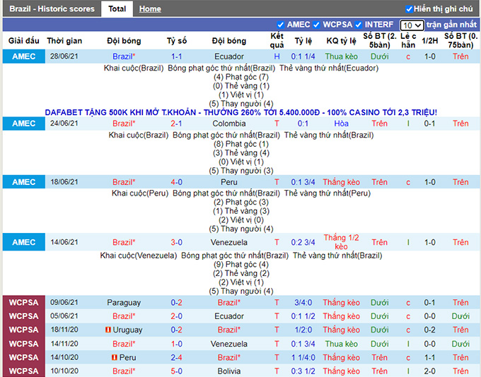The height and width of the screenshot is (377, 481).
Task: Click WCPSA badge for the 18/11/20 match
Action: [x=23, y=330]
